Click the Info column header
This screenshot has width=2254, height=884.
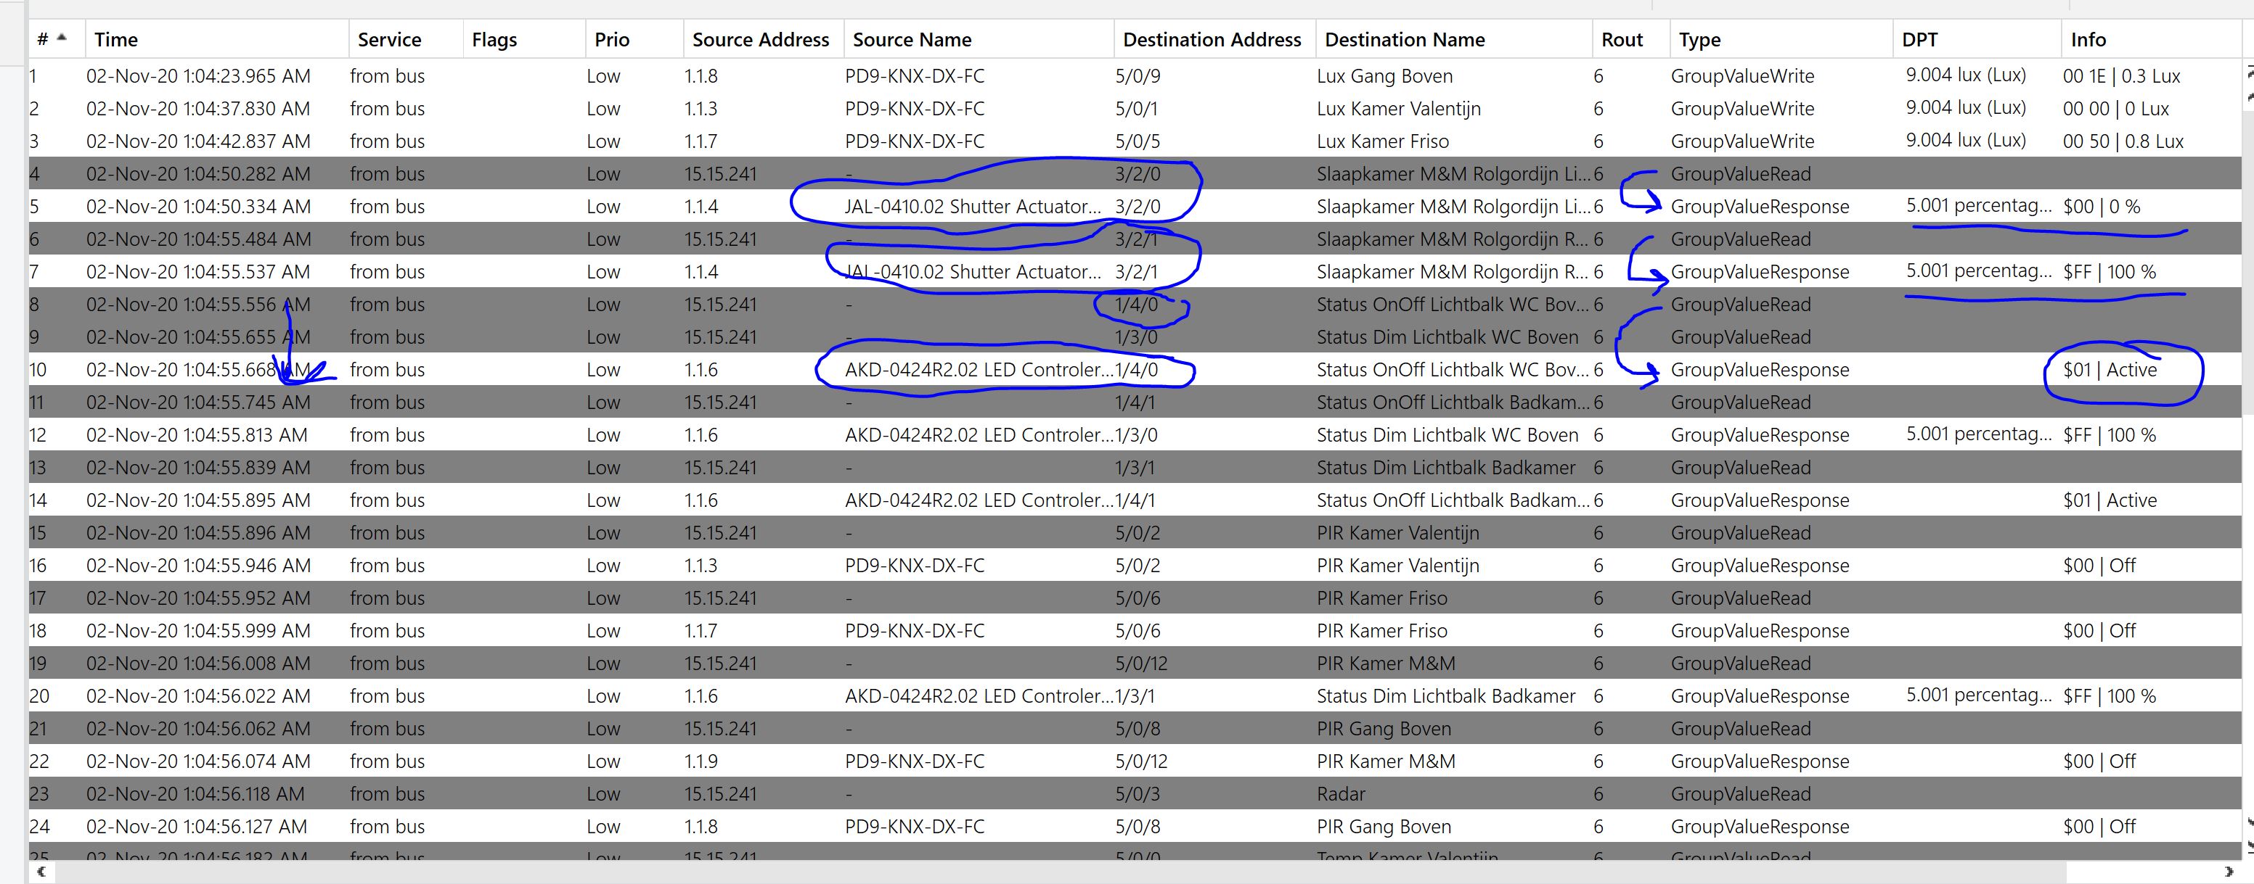coord(2088,39)
